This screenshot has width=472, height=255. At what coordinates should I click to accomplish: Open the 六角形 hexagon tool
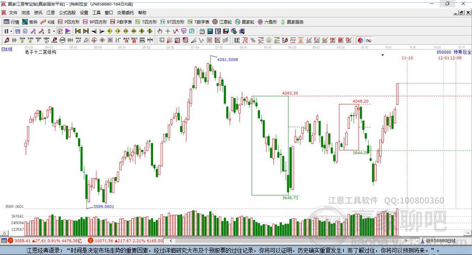(x=267, y=22)
